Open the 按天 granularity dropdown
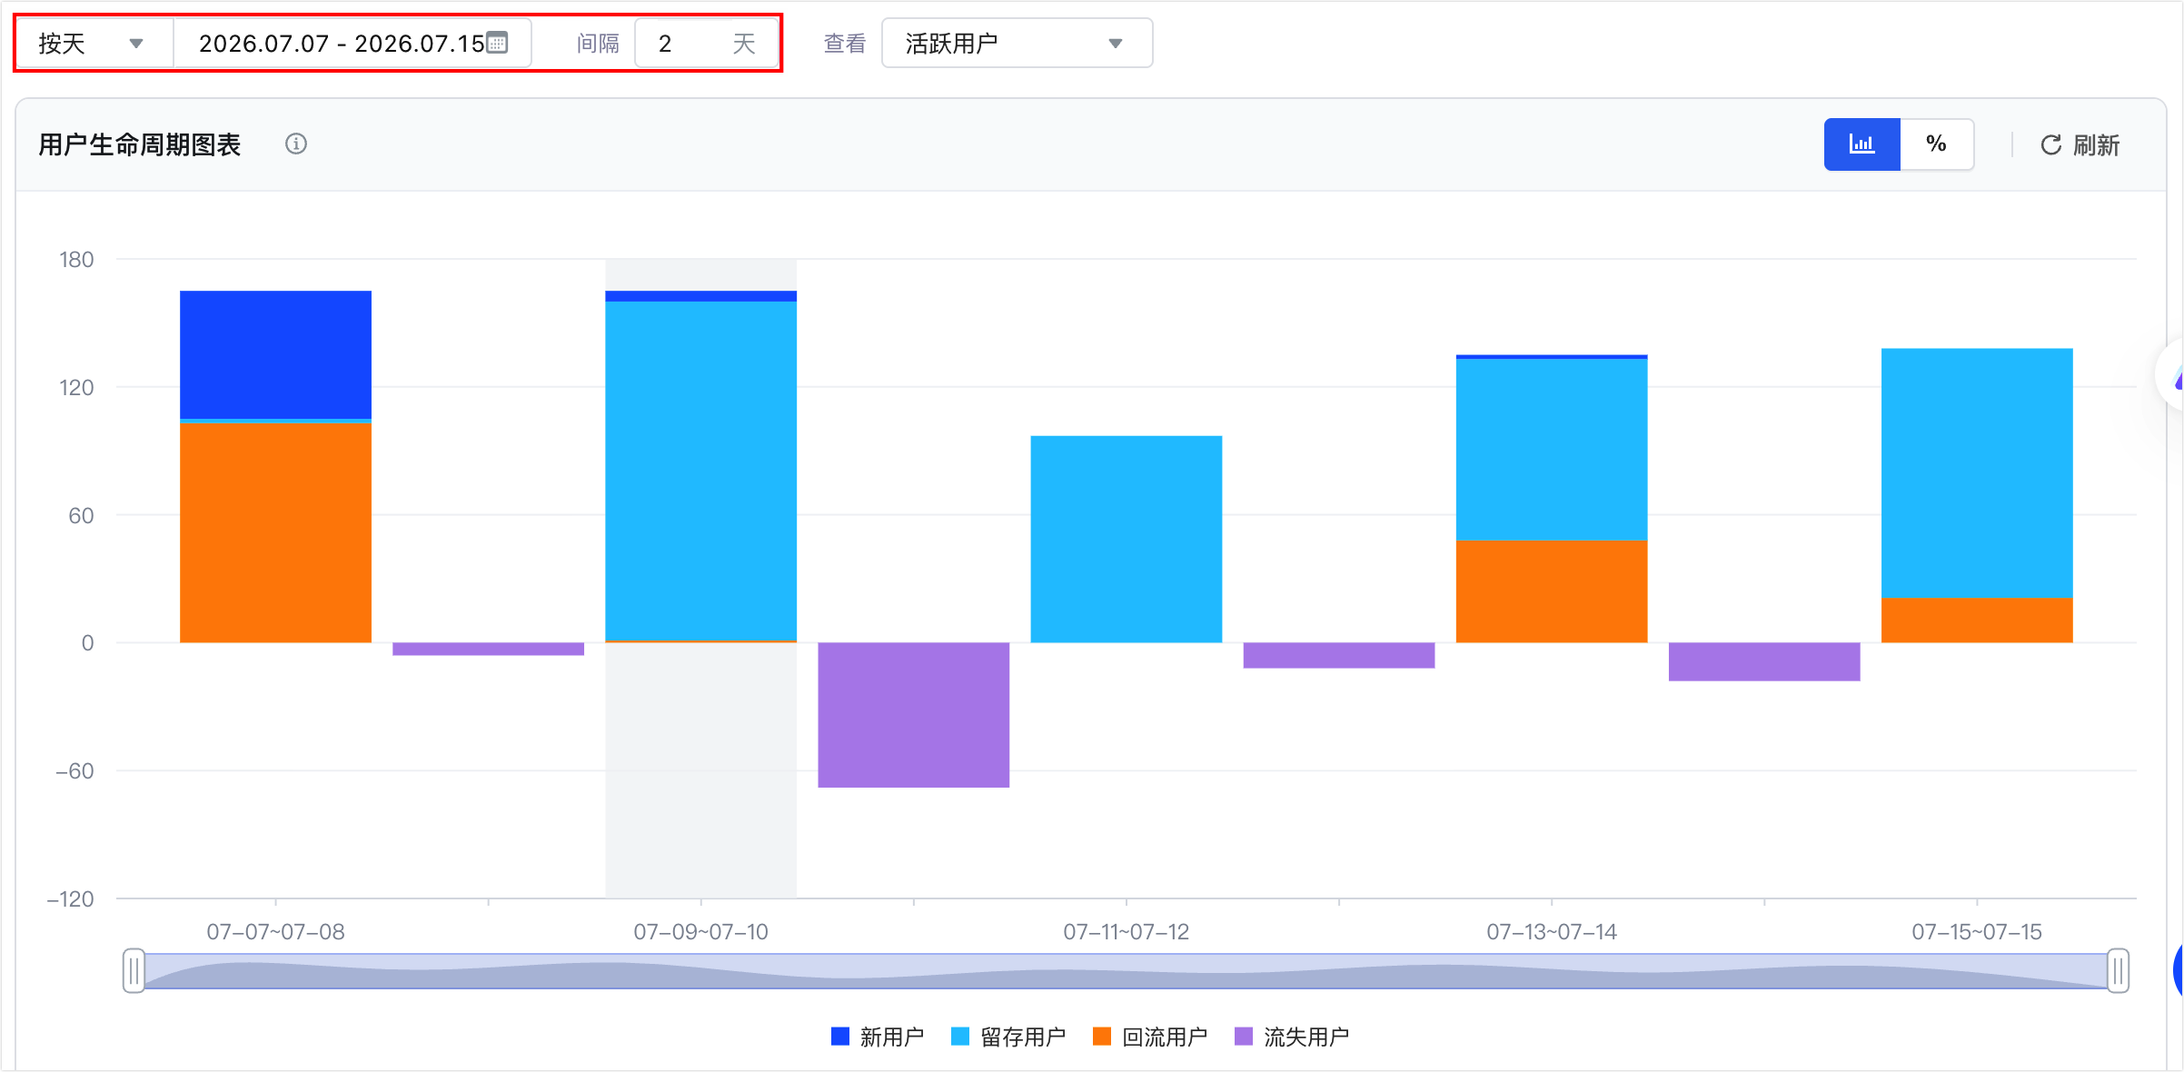 point(94,44)
